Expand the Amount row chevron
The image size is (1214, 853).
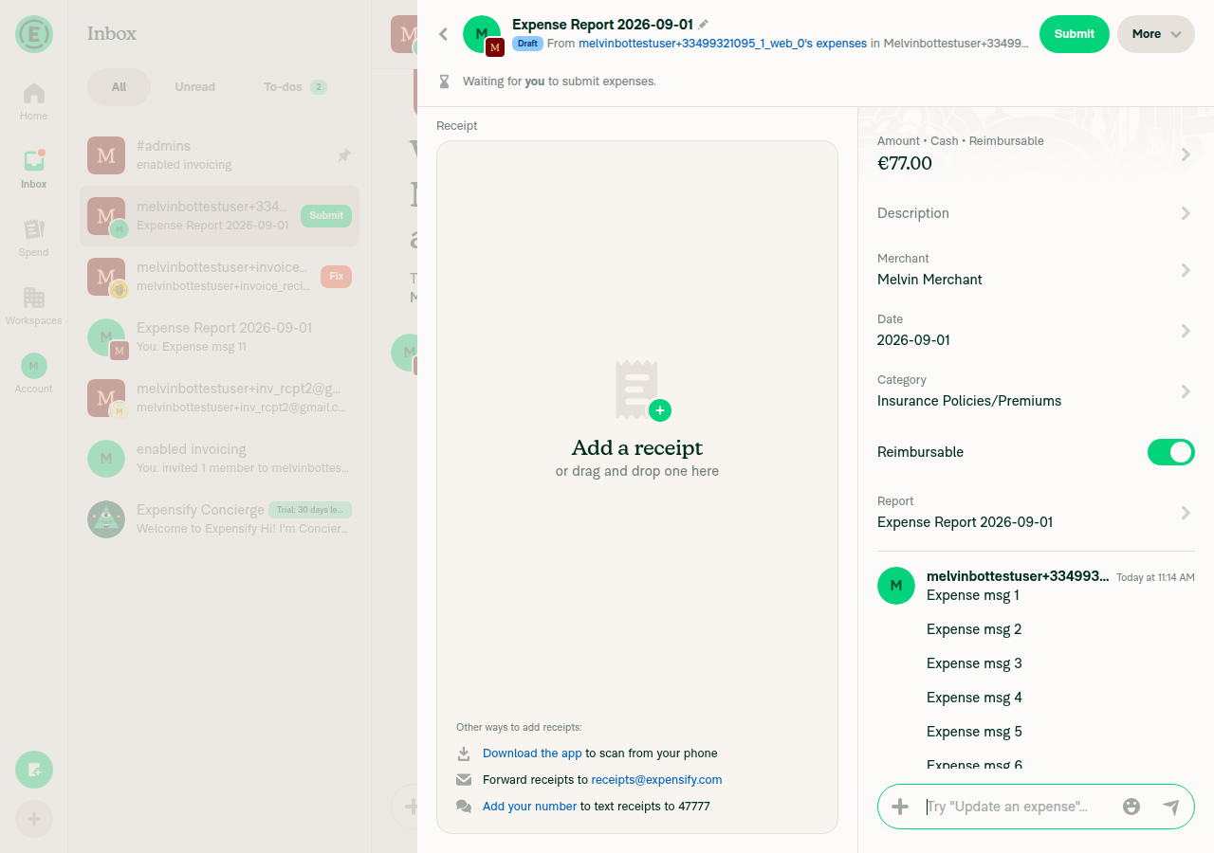tap(1186, 154)
